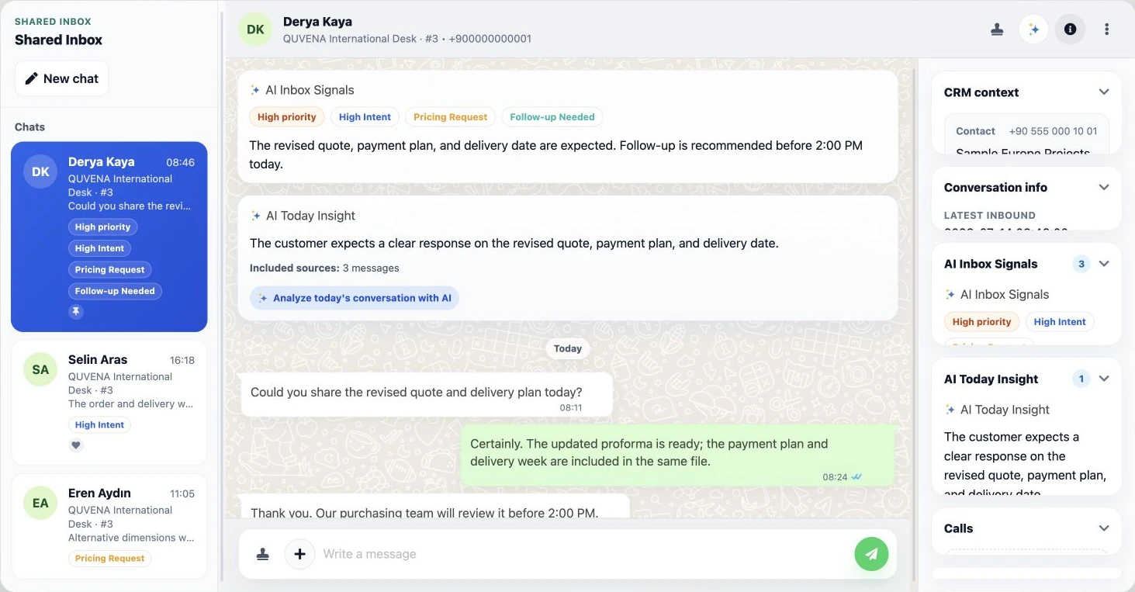Click Analyze today's conversation with AI
This screenshot has width=1135, height=592.
[x=355, y=298]
